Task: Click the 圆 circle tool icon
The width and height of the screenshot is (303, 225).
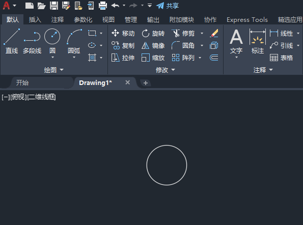Action: click(x=52, y=36)
